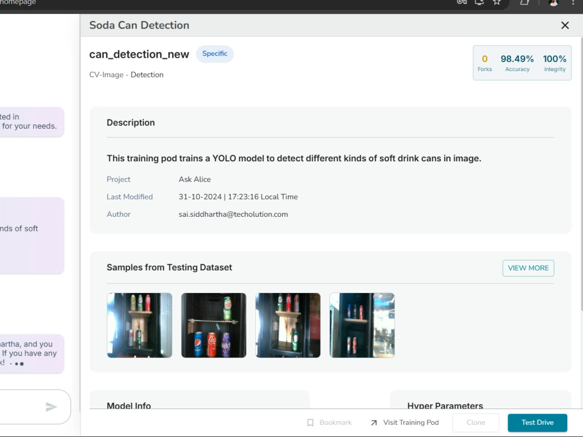Click the Clone button
Screen dimensions: 583x437
(x=476, y=422)
